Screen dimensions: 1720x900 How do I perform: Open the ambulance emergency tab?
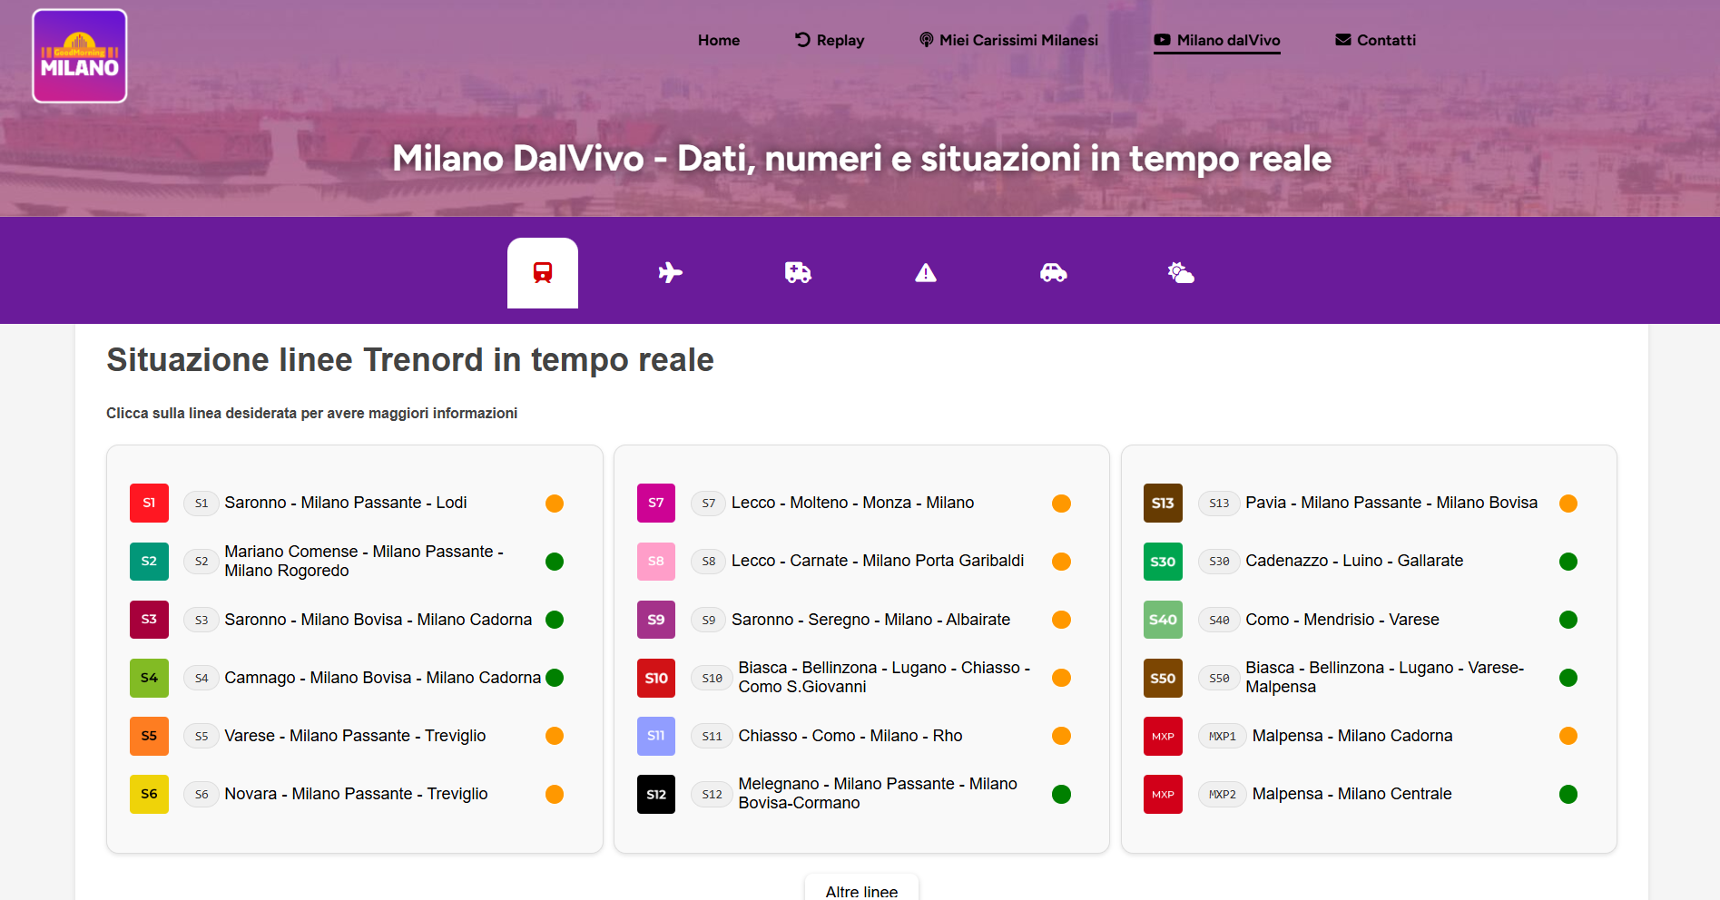(798, 272)
